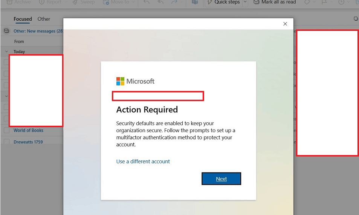The width and height of the screenshot is (359, 215).
Task: Collapse the group below Today section
Action: [6, 96]
